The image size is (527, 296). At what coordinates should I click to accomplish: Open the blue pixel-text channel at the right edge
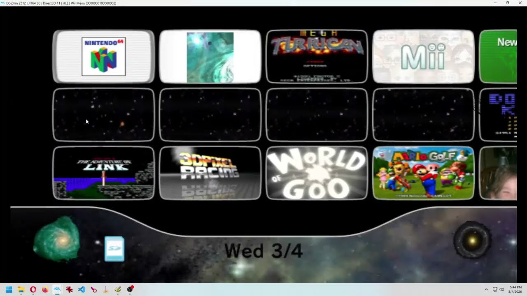[498, 115]
